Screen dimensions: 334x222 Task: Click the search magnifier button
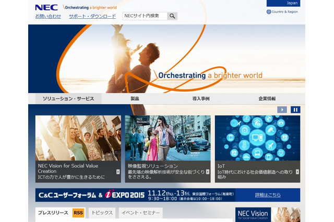click(x=172, y=16)
